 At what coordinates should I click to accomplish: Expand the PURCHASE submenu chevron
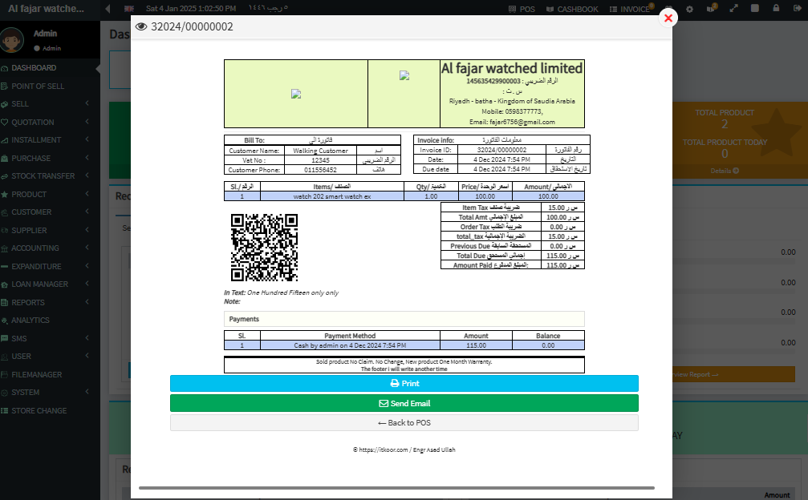87,157
